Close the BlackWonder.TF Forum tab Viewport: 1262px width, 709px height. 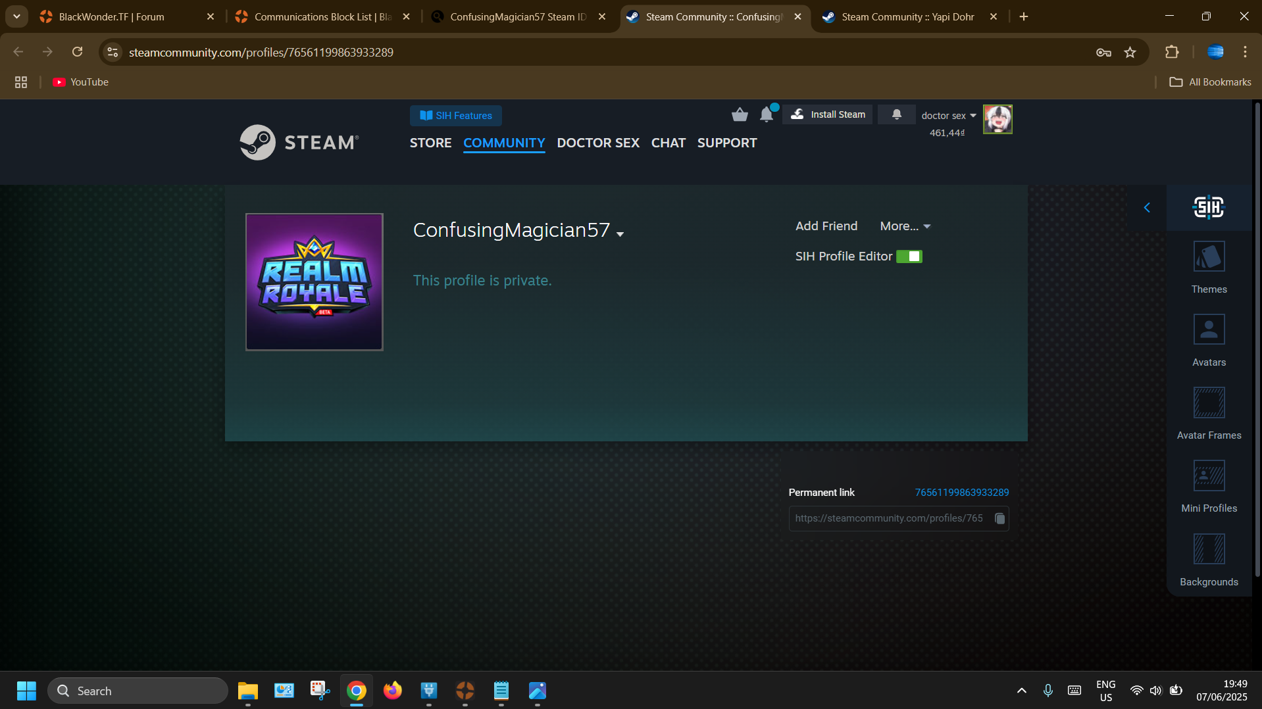tap(211, 17)
